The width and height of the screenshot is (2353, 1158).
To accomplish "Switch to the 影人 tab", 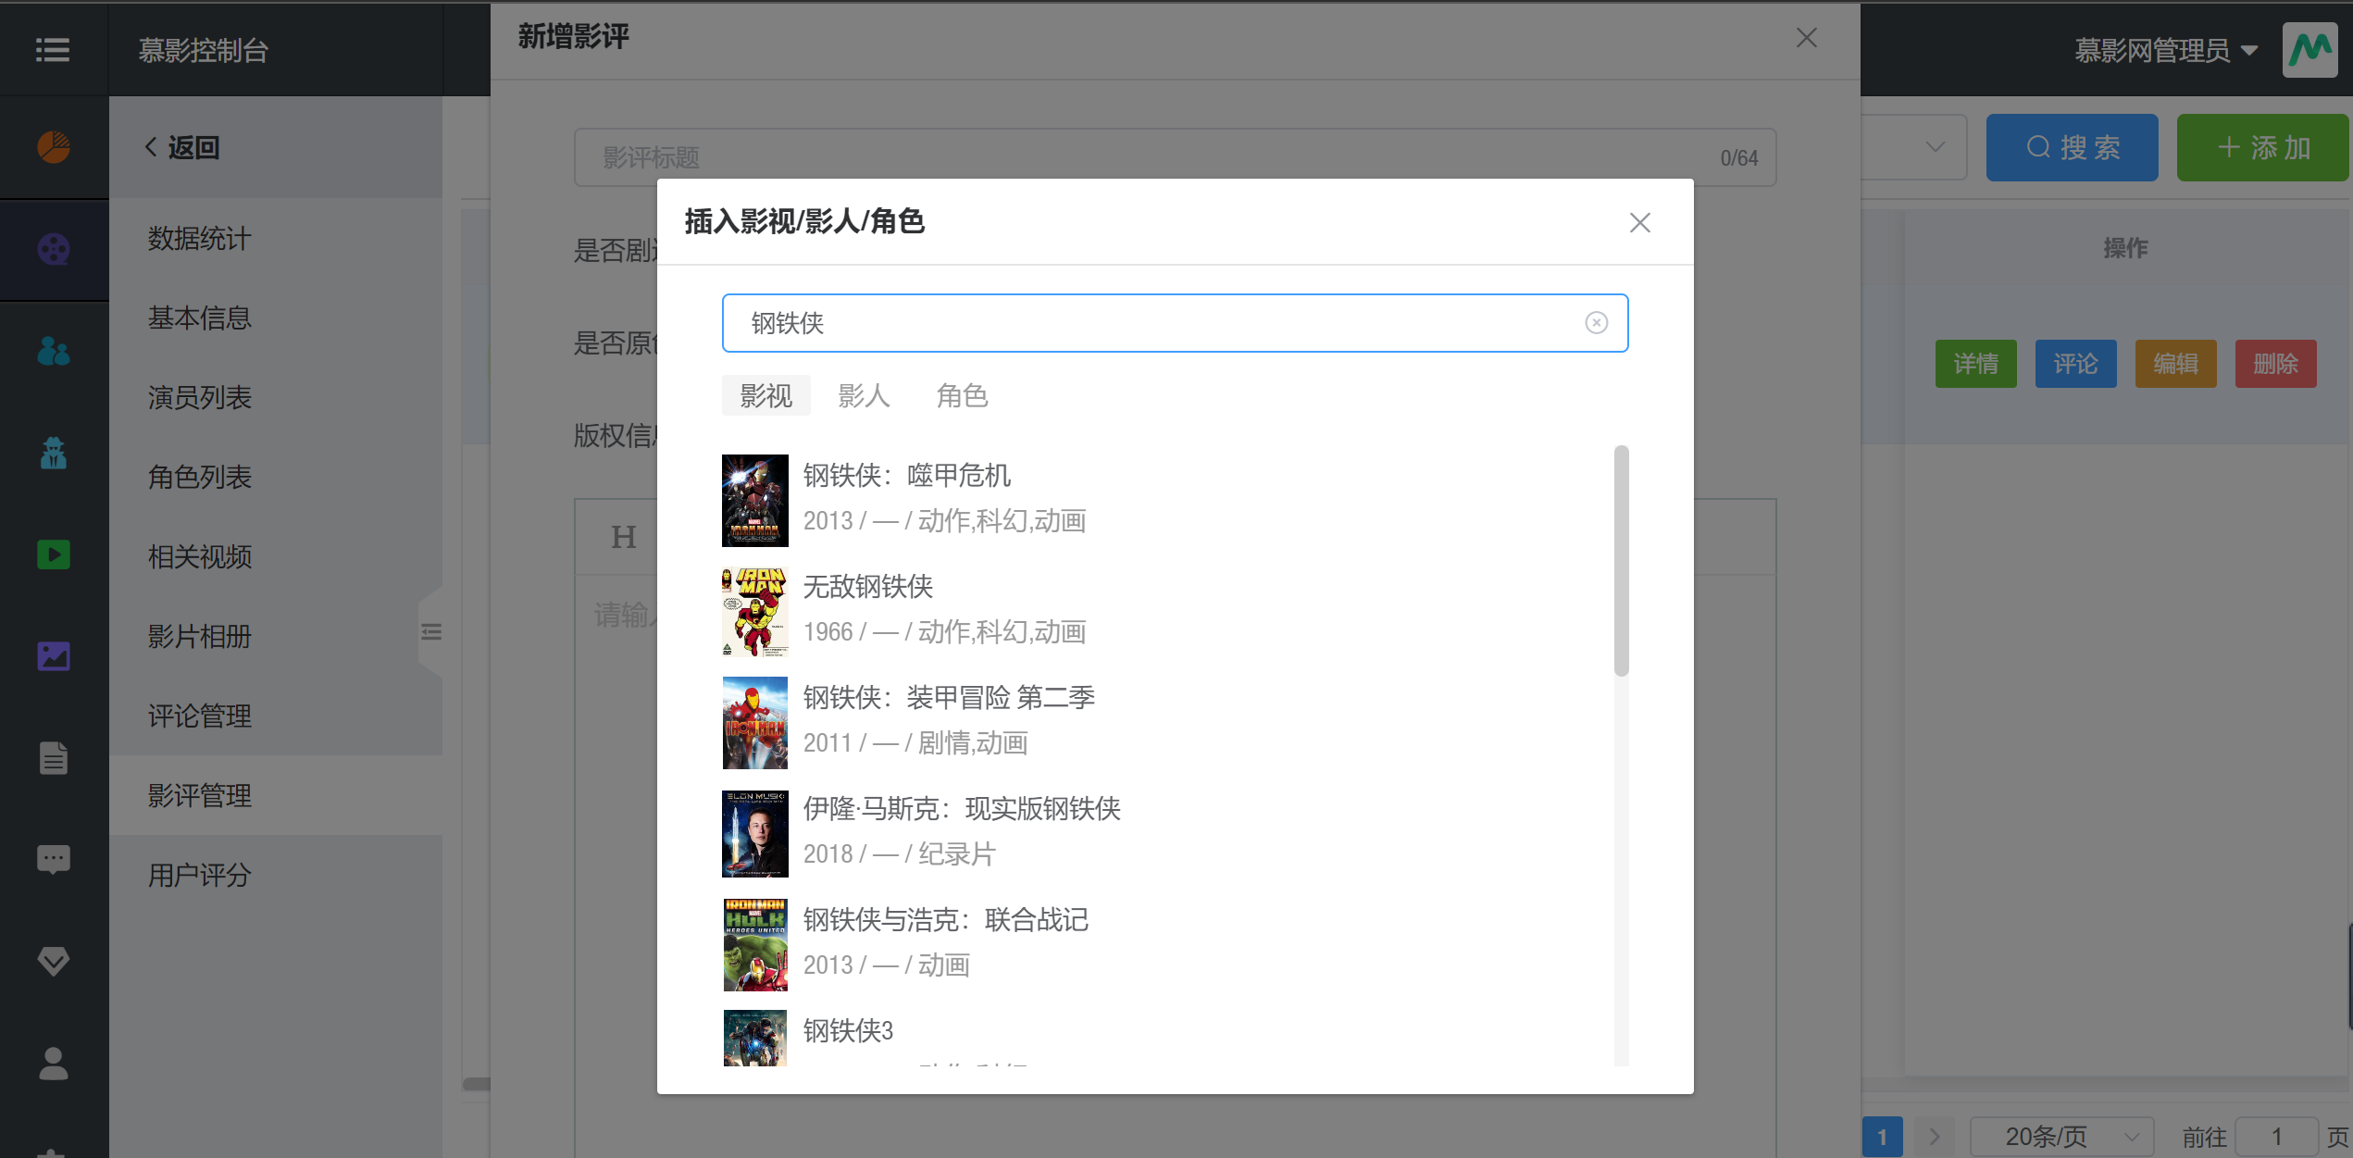I will pyautogui.click(x=864, y=395).
